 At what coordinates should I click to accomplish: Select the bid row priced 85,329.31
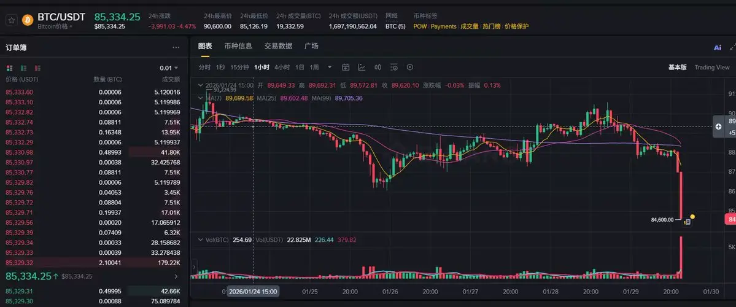tap(93, 291)
